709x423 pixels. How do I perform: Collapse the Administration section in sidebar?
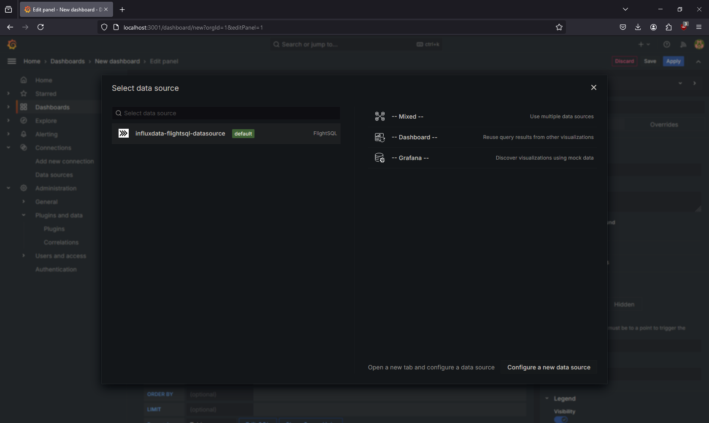coord(8,188)
